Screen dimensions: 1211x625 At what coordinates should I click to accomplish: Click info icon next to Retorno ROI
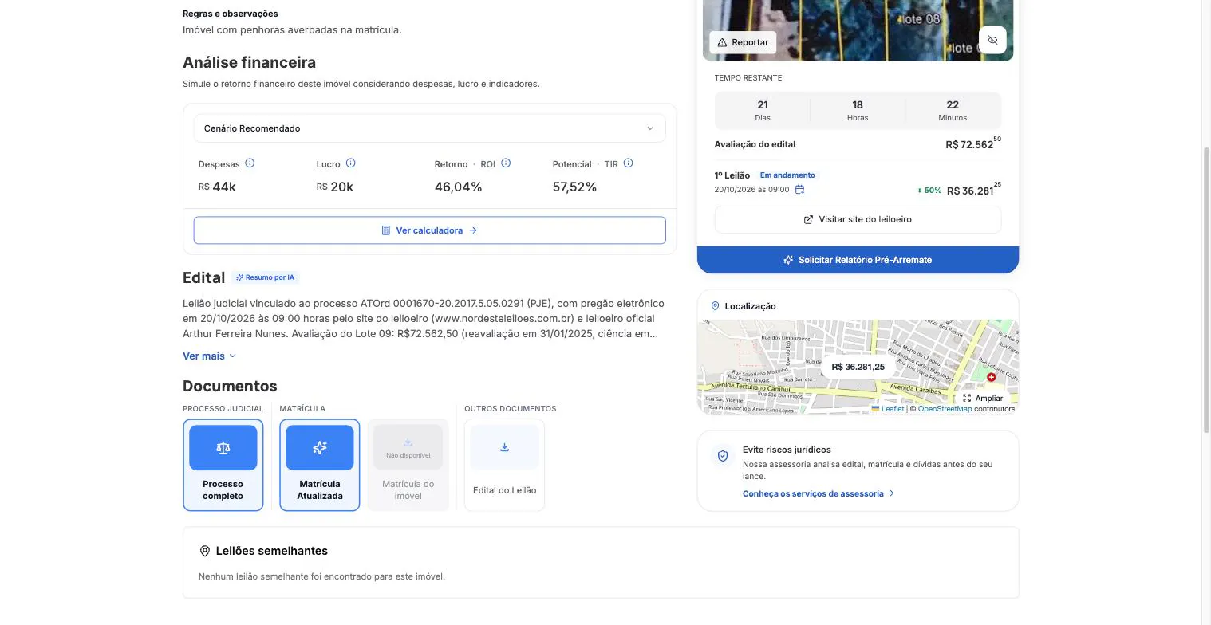(x=506, y=163)
